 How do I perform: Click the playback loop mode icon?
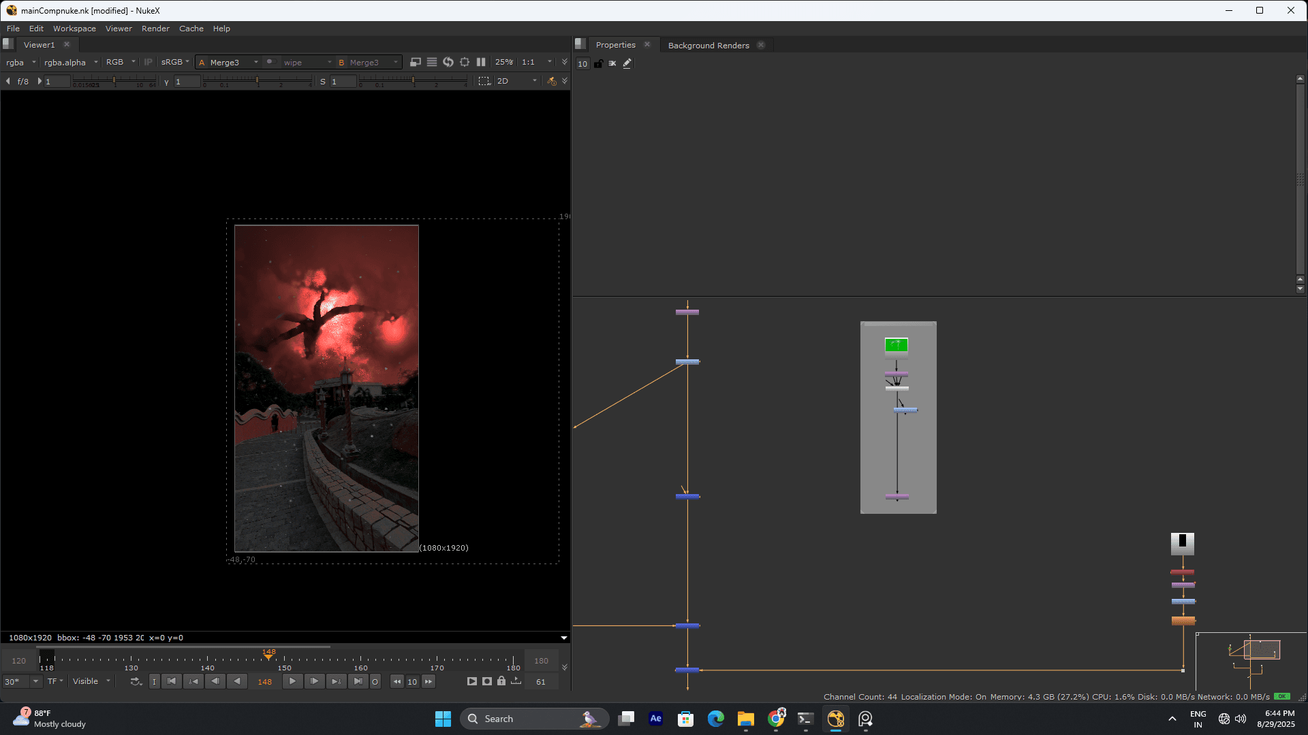[136, 681]
